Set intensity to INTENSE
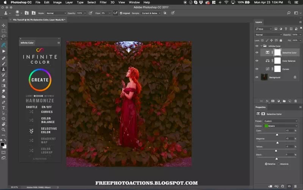The image size is (303, 190). pos(49,96)
